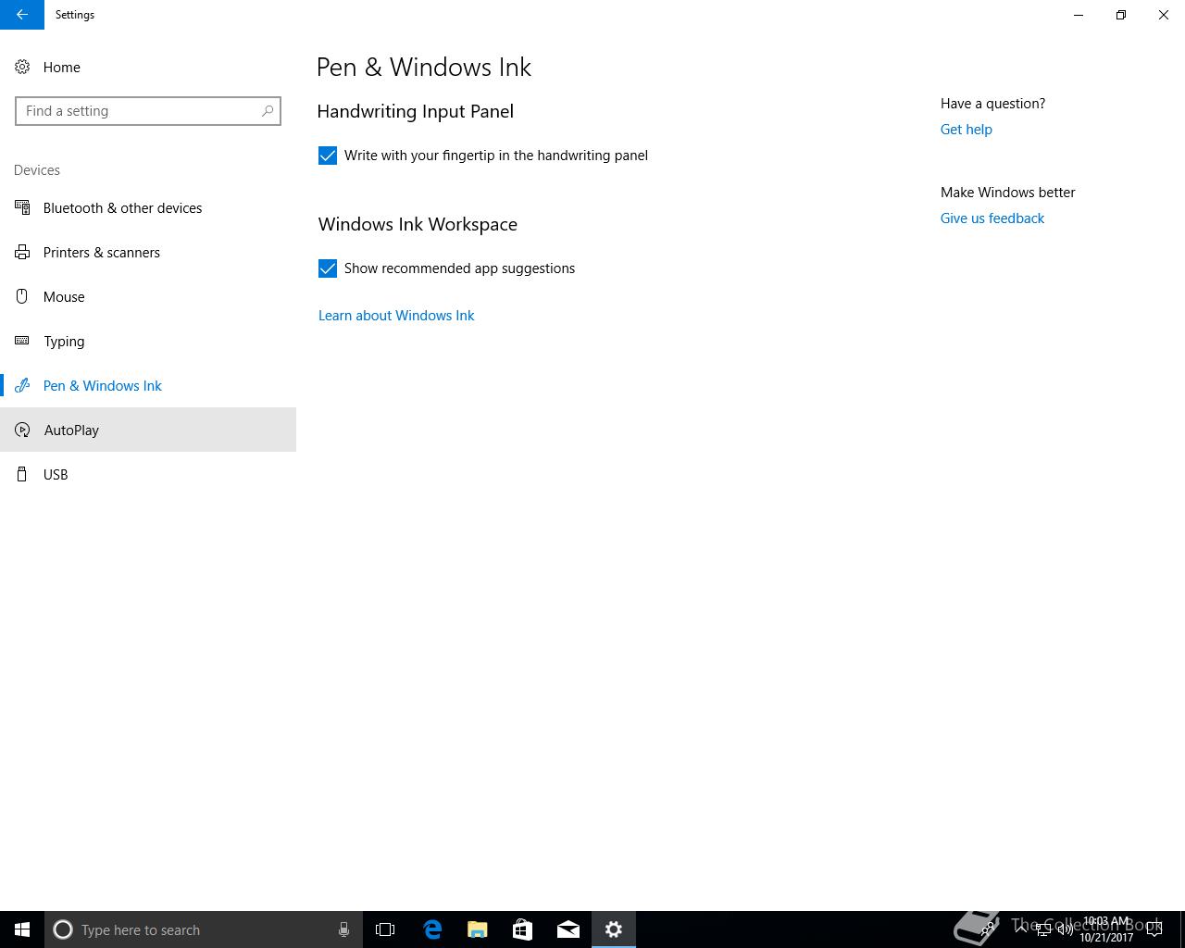The width and height of the screenshot is (1185, 948).
Task: Open network status tray icon
Action: pos(1043,929)
